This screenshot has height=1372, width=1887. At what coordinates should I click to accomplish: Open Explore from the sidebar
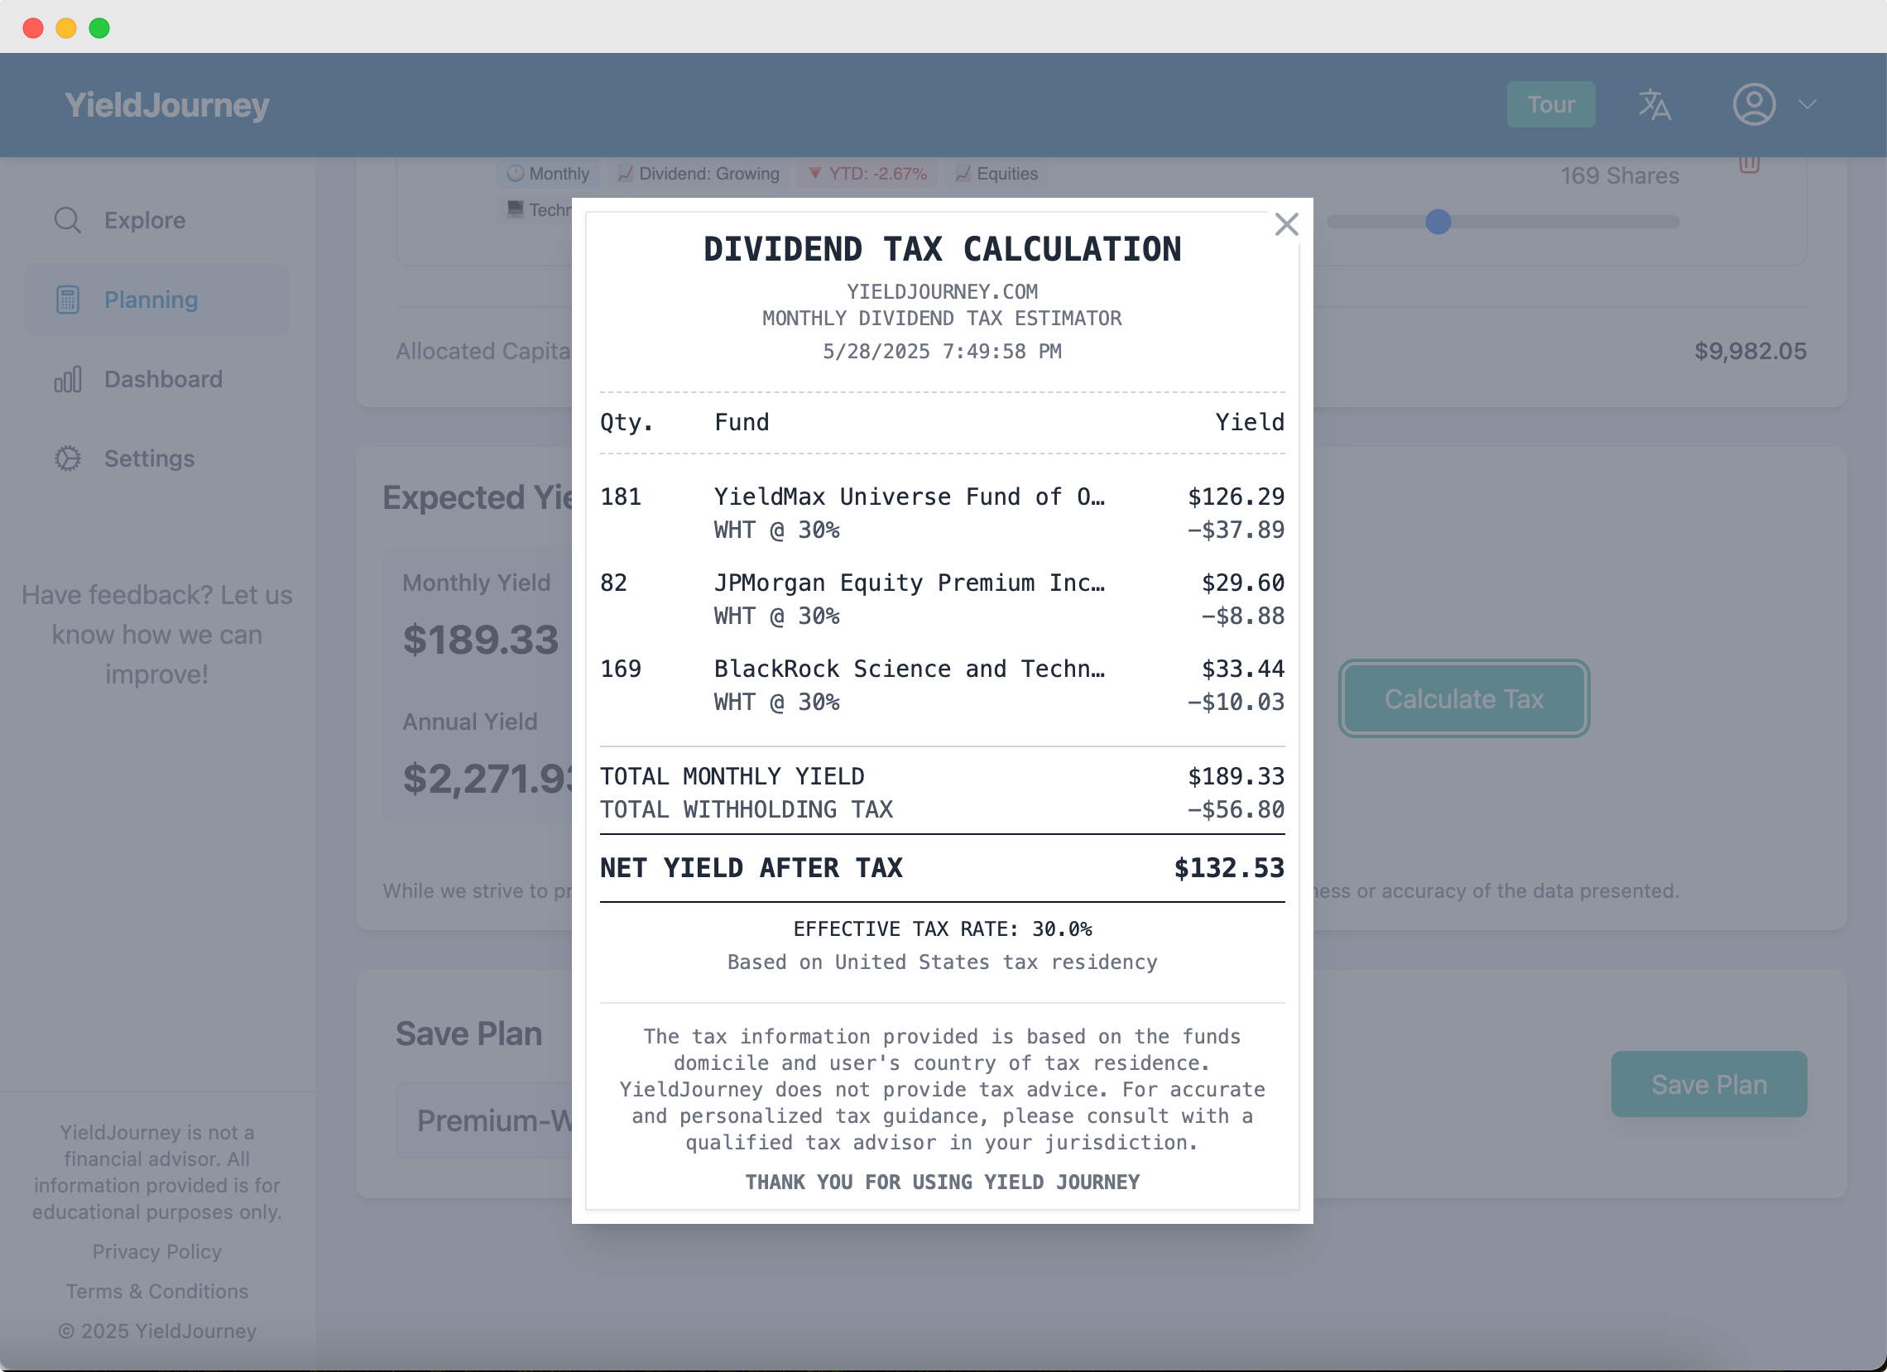(x=157, y=219)
